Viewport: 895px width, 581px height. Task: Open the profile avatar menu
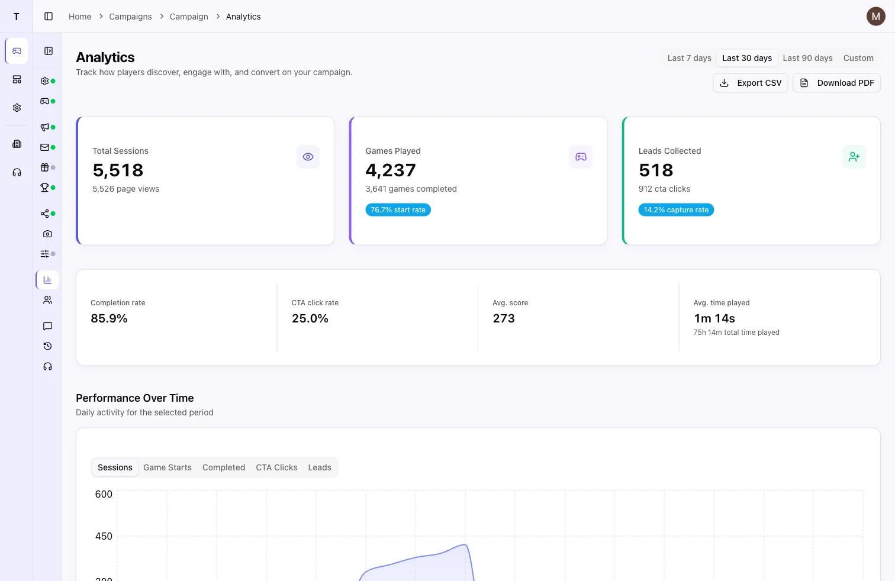875,16
